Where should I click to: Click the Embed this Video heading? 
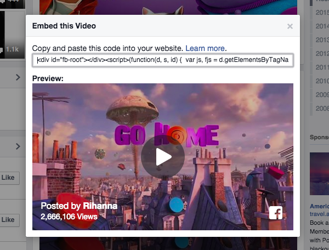(64, 26)
